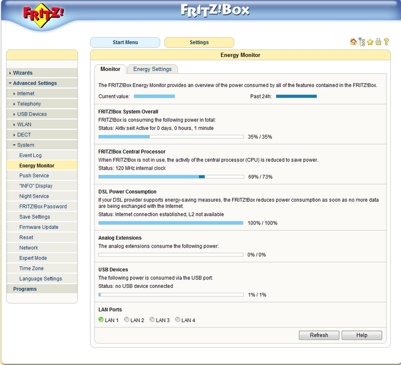The width and height of the screenshot is (401, 365).
Task: Click the home icon in top-right toolbar
Action: [353, 42]
